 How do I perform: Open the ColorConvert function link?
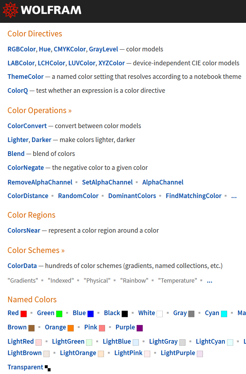tap(27, 126)
